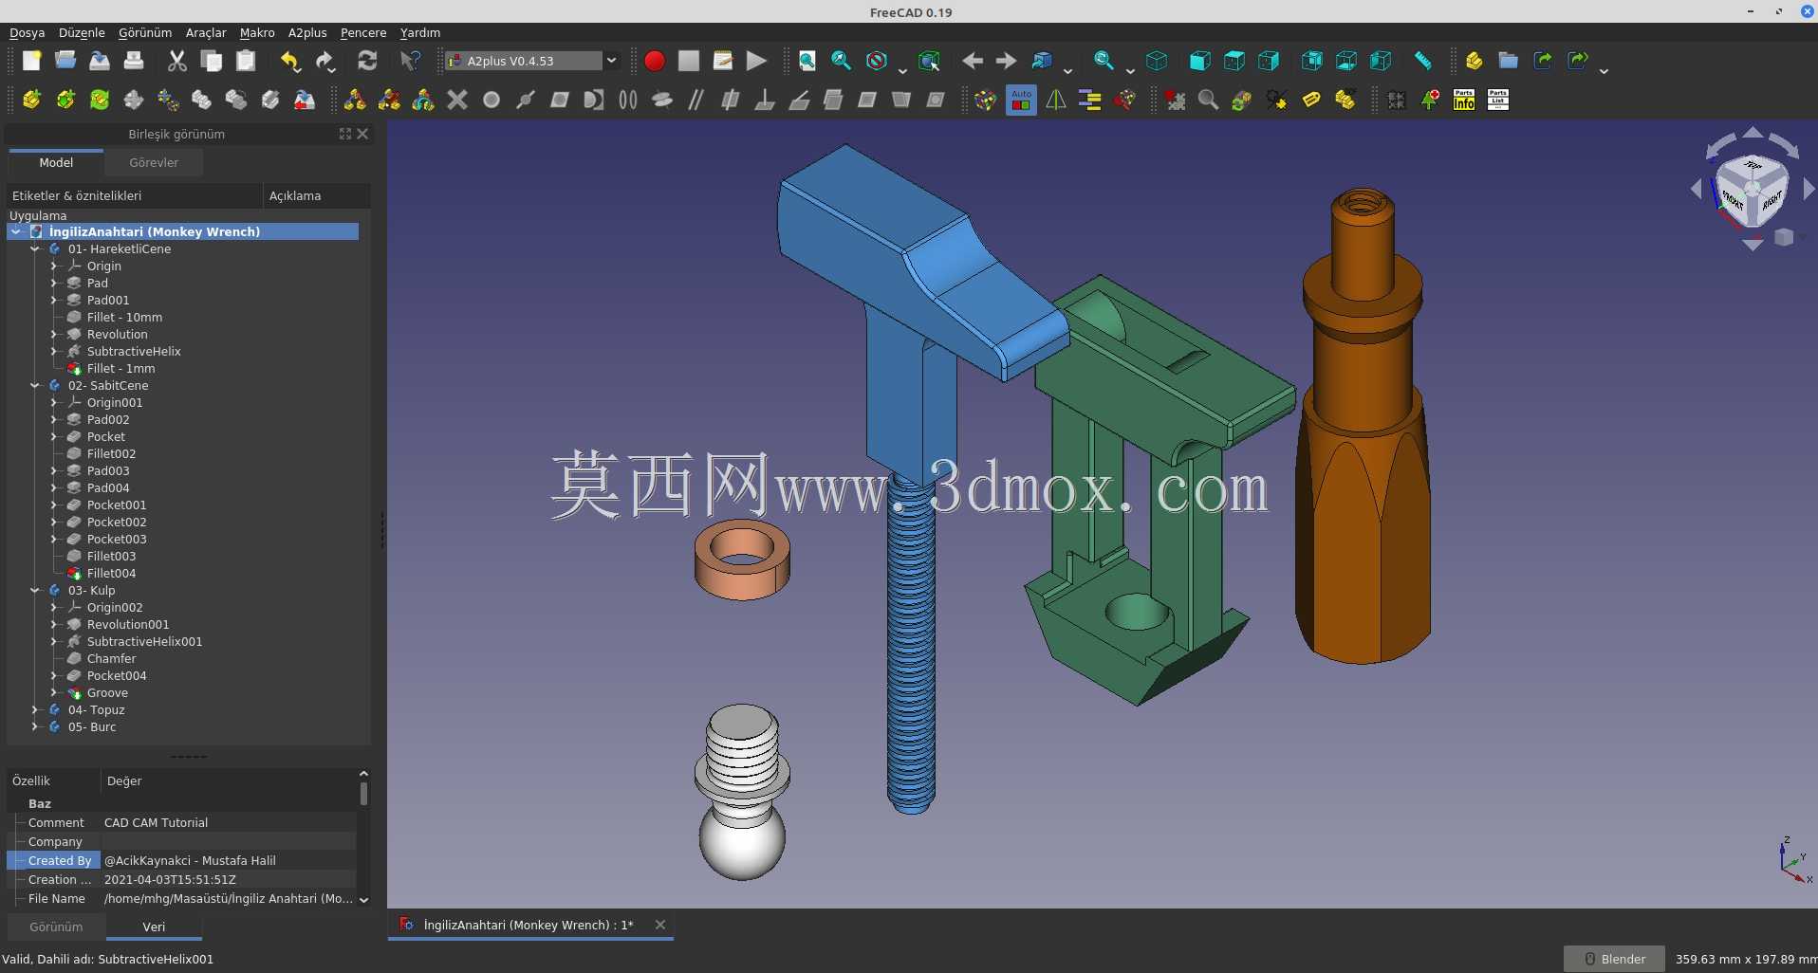The width and height of the screenshot is (1818, 973).
Task: Cut selection with the scissors icon
Action: pyautogui.click(x=177, y=61)
